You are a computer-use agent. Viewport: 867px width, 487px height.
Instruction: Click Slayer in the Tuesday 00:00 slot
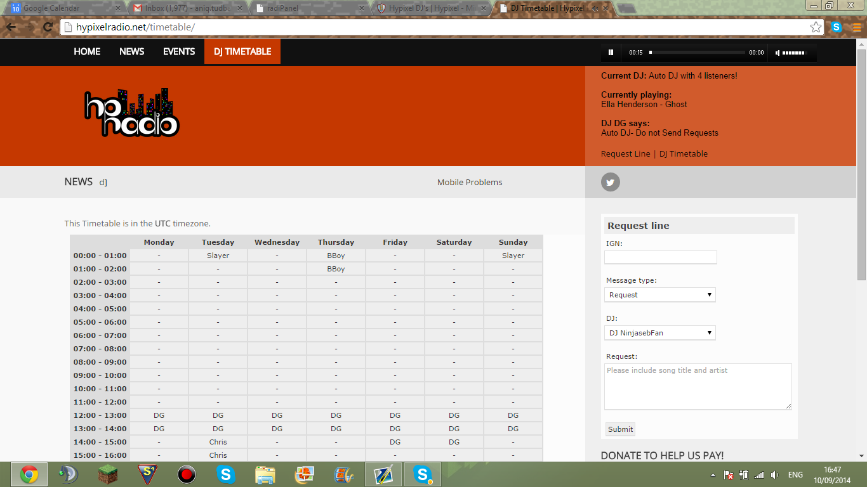click(218, 256)
